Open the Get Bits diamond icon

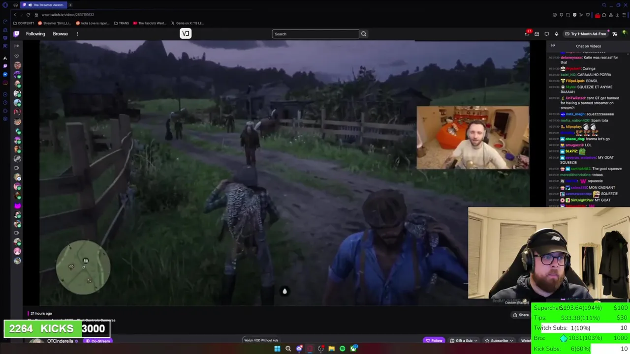tap(556, 34)
